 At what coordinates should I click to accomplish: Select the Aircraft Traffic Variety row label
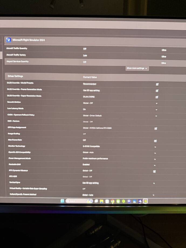tap(16, 55)
